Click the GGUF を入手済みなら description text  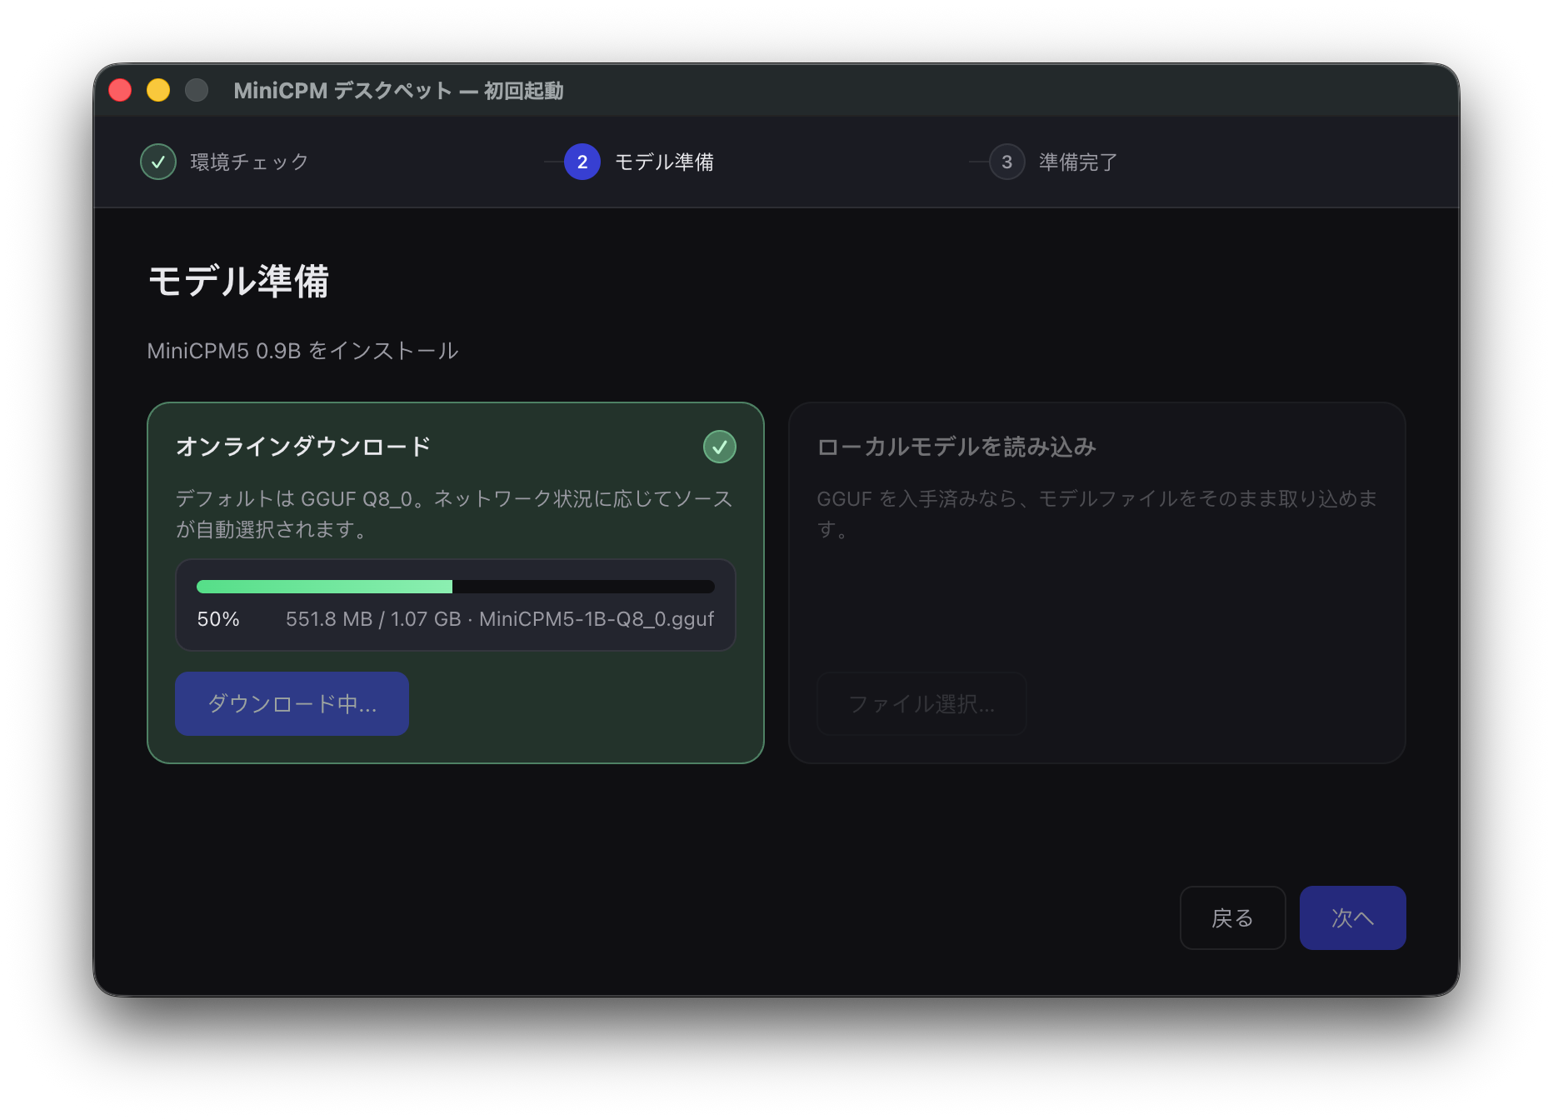coord(1096,513)
